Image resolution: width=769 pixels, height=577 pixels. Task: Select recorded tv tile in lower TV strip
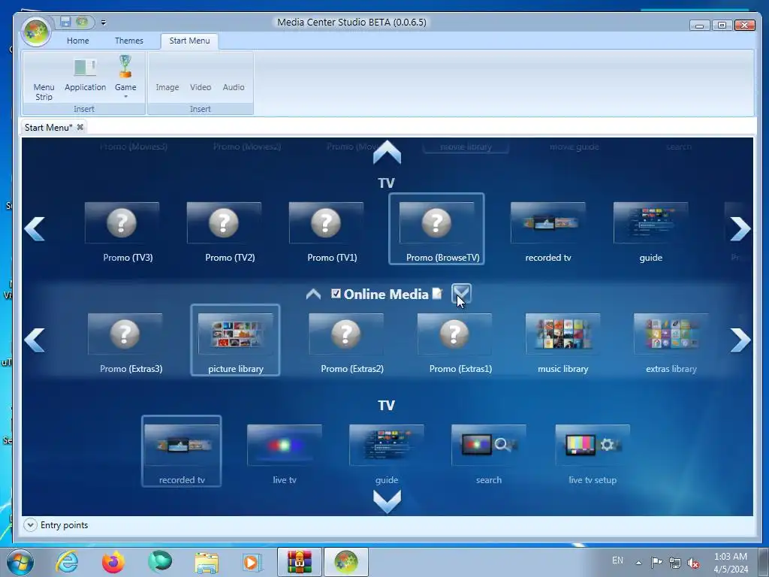click(x=182, y=452)
